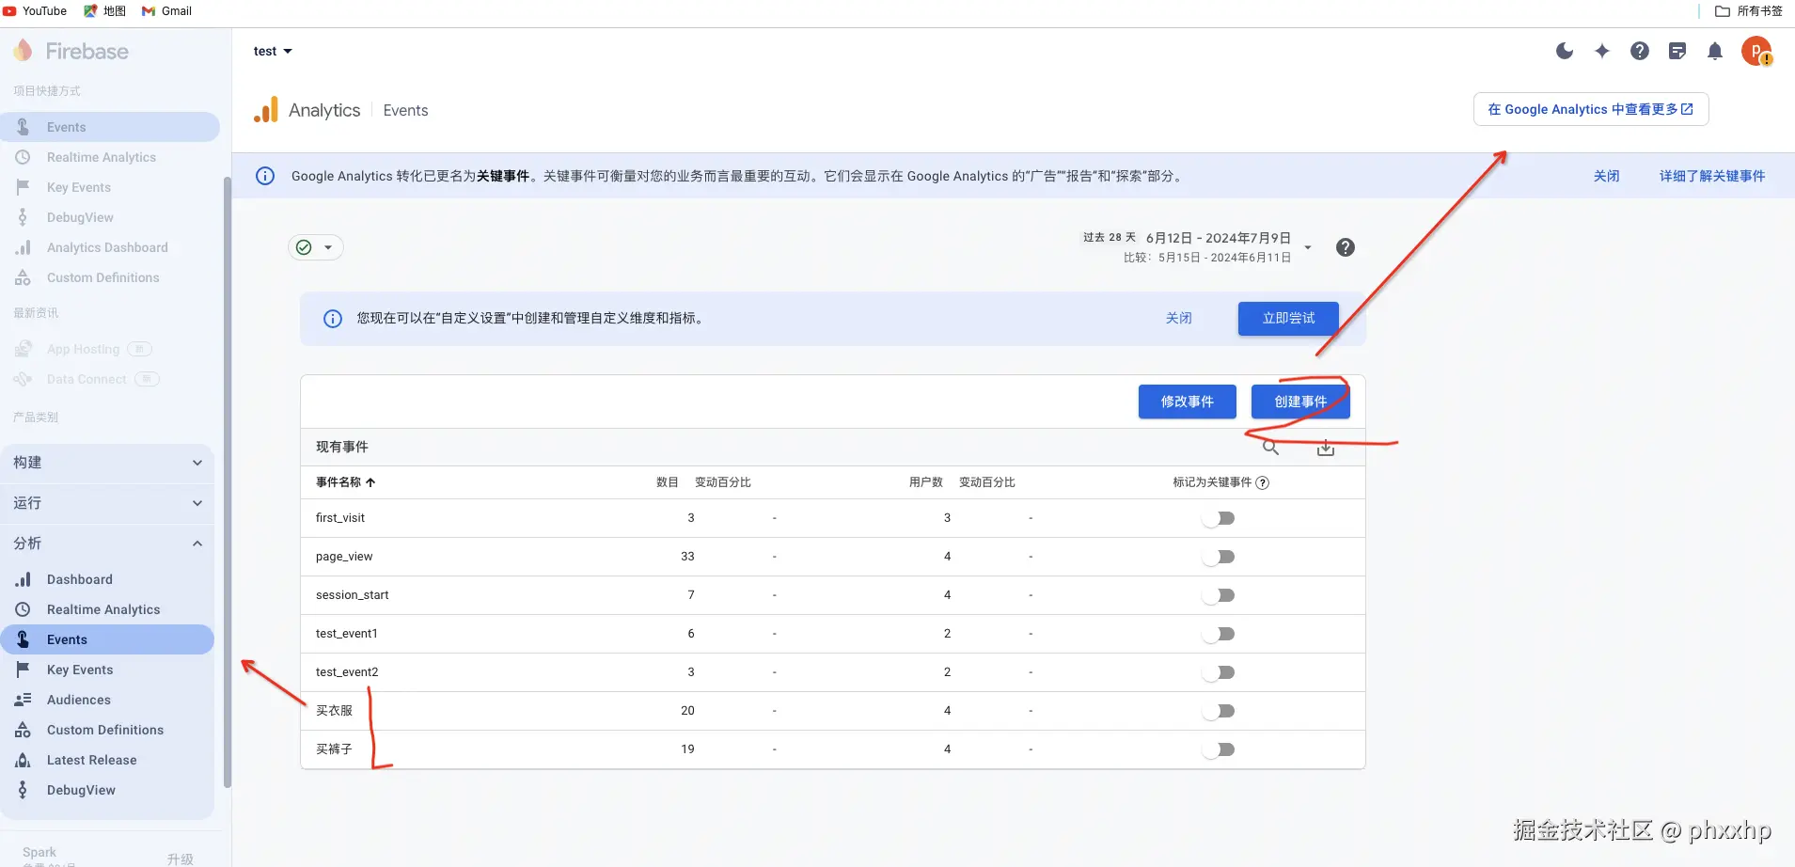The height and width of the screenshot is (867, 1795).
Task: Click the key event help tooltip icon
Action: pyautogui.click(x=1263, y=482)
